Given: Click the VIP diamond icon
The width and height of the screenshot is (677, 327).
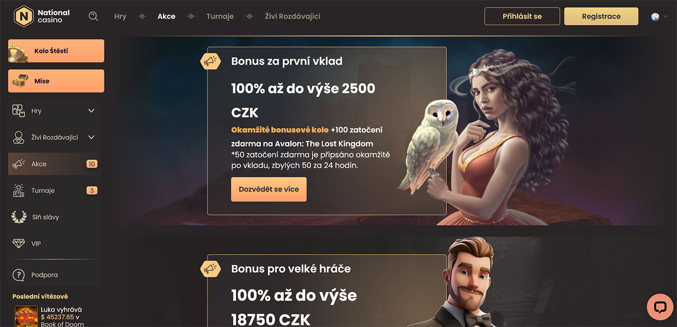Looking at the screenshot, I should 19,244.
